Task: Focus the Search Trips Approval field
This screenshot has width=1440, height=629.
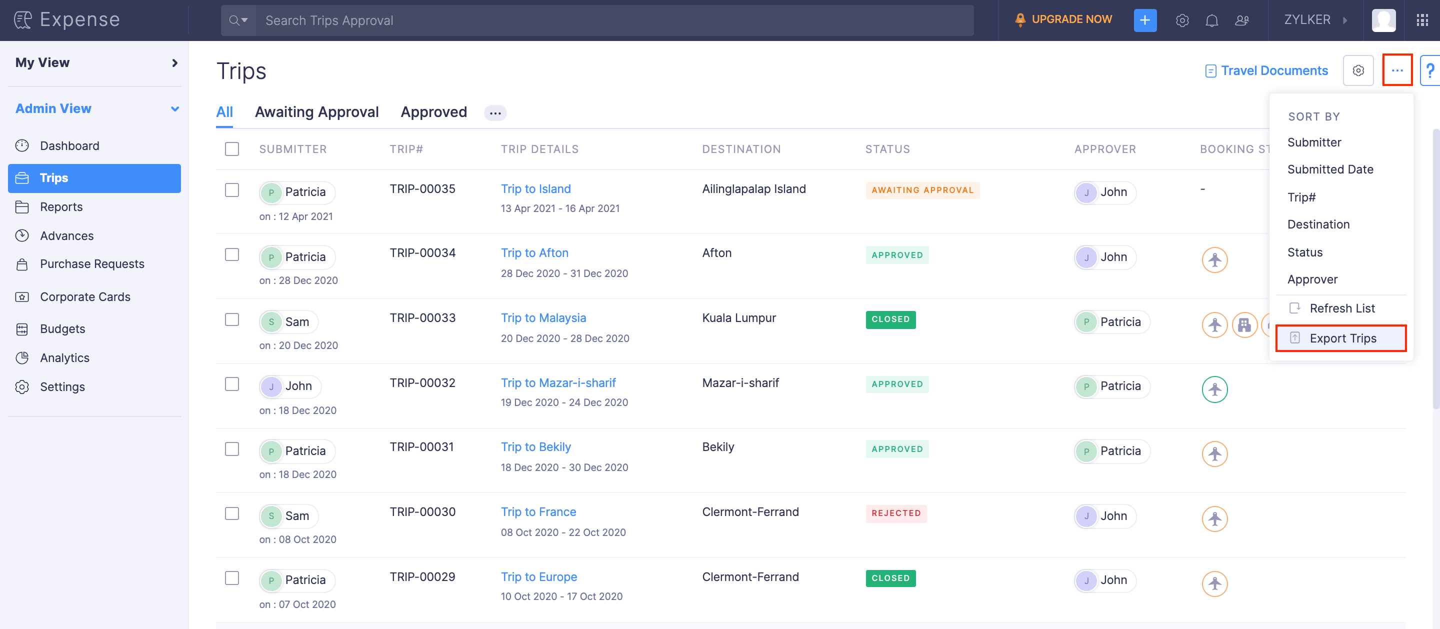Action: (x=614, y=20)
